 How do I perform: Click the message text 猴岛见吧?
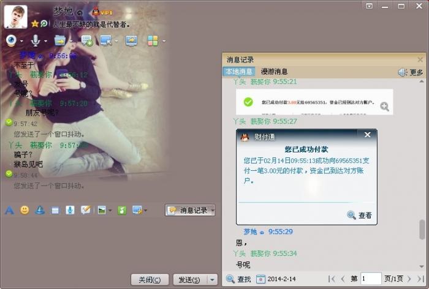pyautogui.click(x=28, y=164)
